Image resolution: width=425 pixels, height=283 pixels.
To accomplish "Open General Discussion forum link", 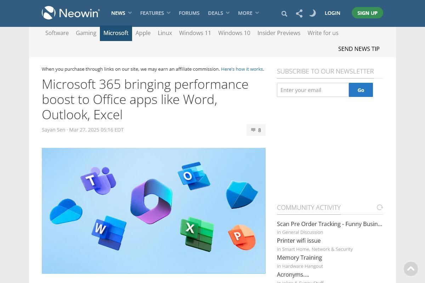I will [x=302, y=232].
